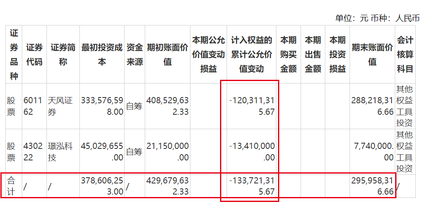Click fair value change -120,311,315.67
Image resolution: width=431 pixels, height=204 pixels.
(252, 106)
